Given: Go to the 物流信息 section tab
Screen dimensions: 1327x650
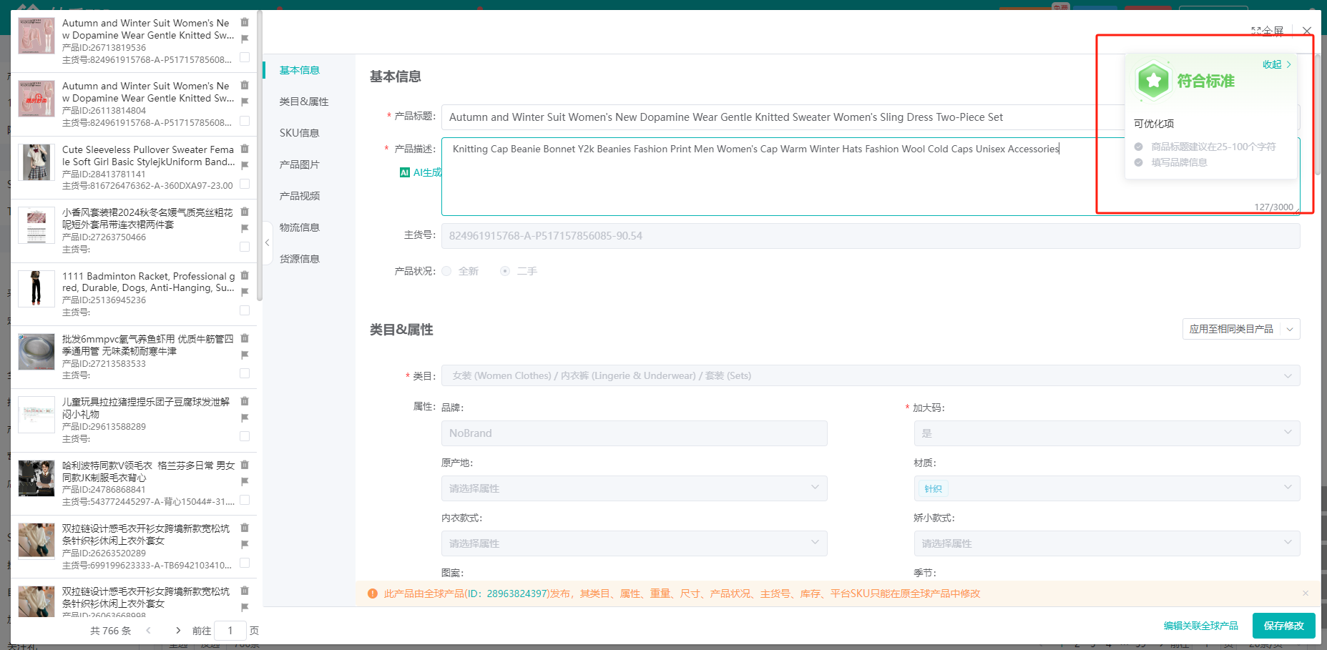Looking at the screenshot, I should point(299,227).
